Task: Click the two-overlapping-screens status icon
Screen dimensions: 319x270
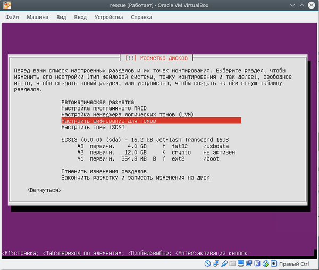Action: tap(249, 264)
